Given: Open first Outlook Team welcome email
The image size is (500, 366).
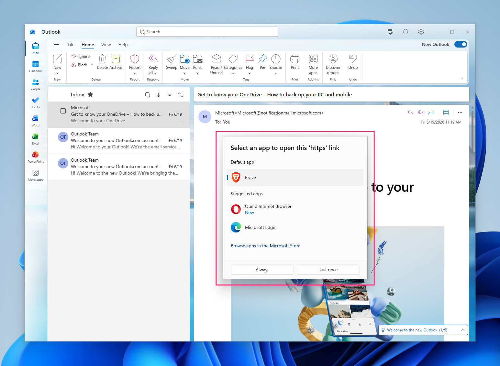Looking at the screenshot, I should [118, 141].
